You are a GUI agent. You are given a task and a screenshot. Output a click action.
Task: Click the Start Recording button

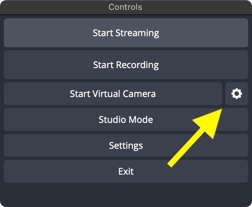click(x=126, y=65)
